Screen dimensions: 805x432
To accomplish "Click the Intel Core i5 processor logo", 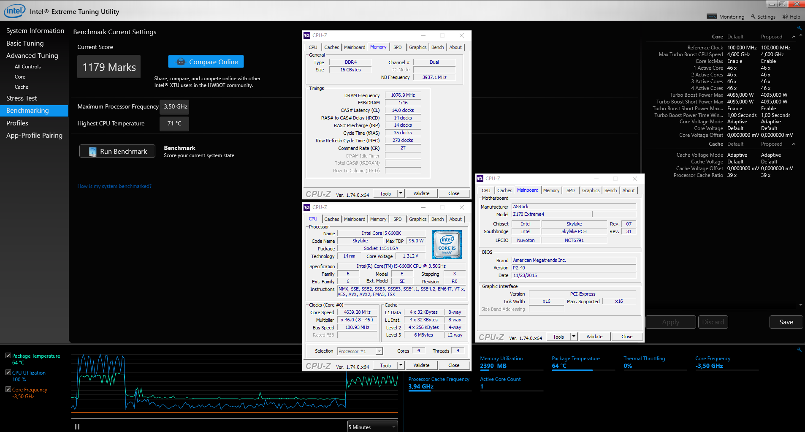I will [447, 244].
